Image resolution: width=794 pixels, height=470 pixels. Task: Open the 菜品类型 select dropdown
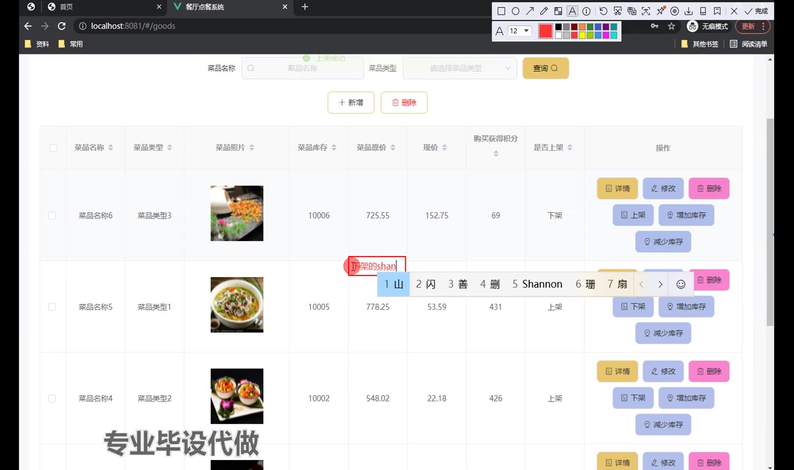[460, 68]
